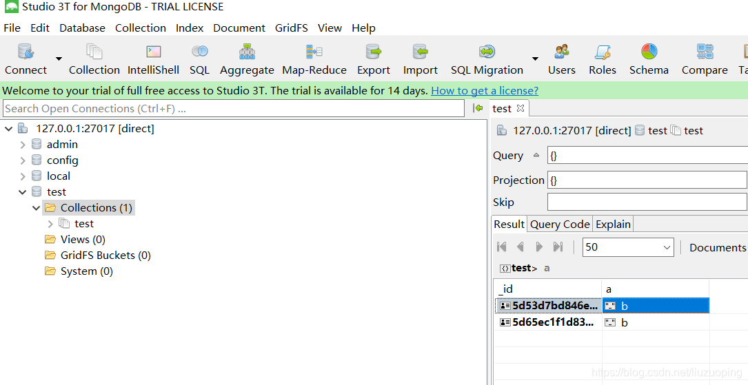The width and height of the screenshot is (748, 385).
Task: Select value b in 5d65ec1f1d83 row
Action: tap(656, 322)
